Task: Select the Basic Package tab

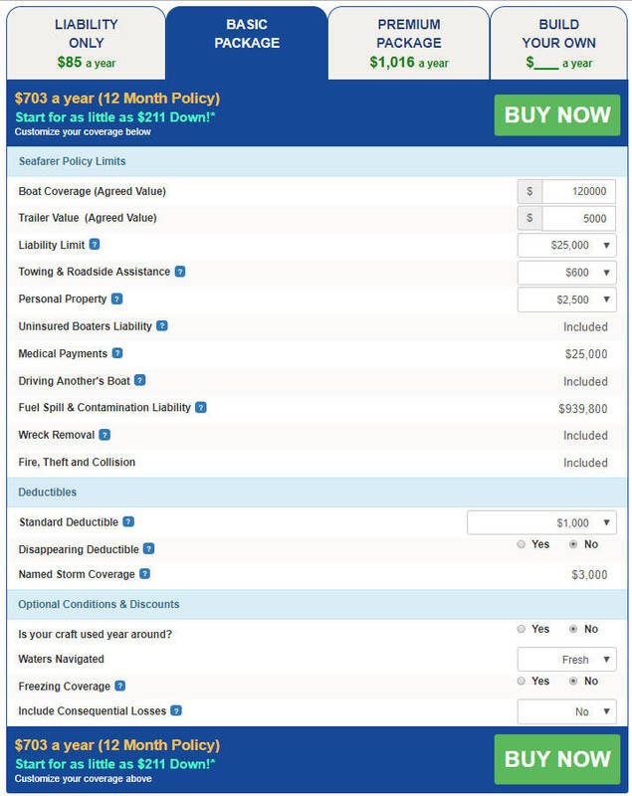Action: [x=247, y=43]
